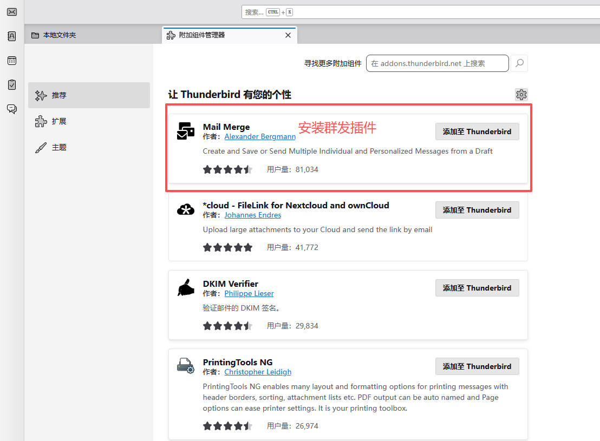Open author link Johannes Endres
Image resolution: width=600 pixels, height=441 pixels.
[252, 215]
